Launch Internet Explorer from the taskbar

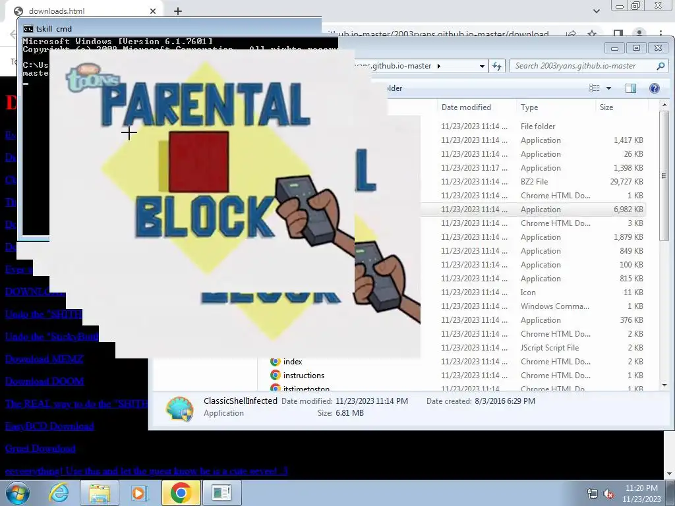click(59, 493)
